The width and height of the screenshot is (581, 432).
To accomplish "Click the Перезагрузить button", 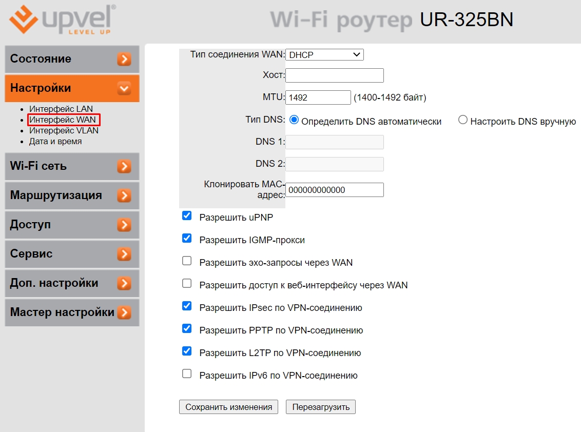I will [320, 407].
